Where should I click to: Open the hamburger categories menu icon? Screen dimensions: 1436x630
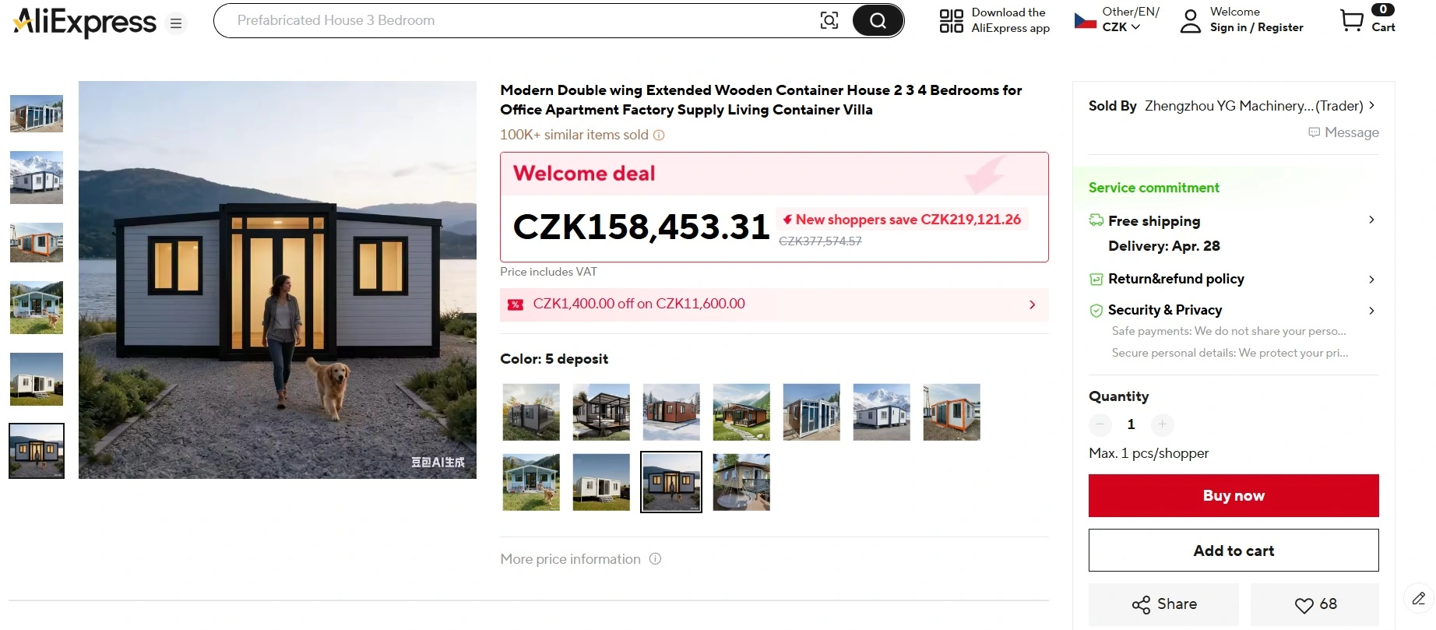pos(176,23)
